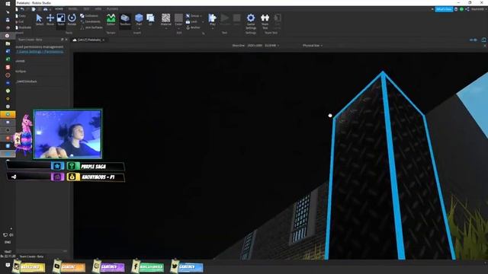Open the TEST ribbon tab
The image size is (488, 274).
86,9
